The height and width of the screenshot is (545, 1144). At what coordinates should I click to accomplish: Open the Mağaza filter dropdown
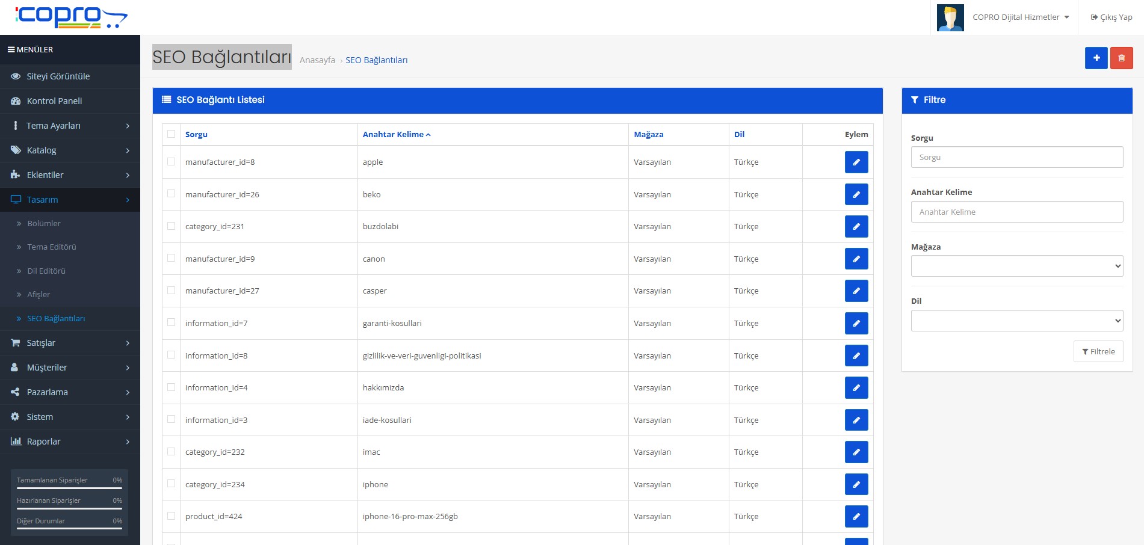coord(1016,266)
